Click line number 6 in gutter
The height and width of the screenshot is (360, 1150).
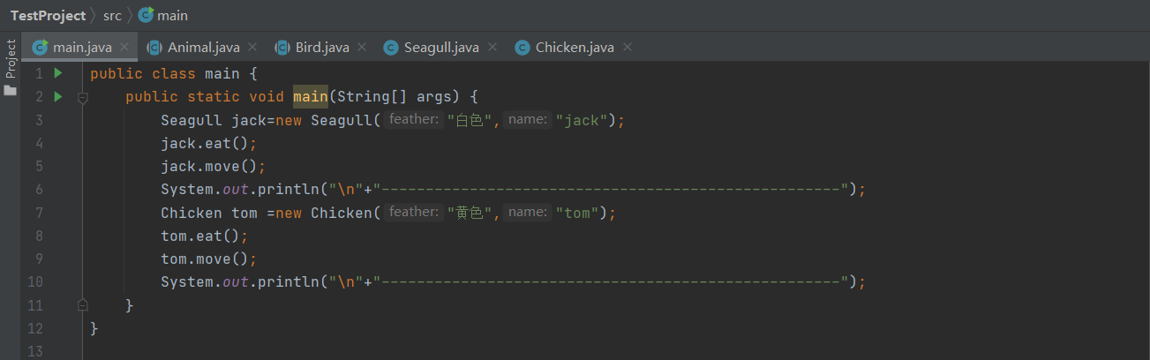click(38, 189)
